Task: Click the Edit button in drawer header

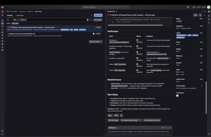Action: pos(195,15)
